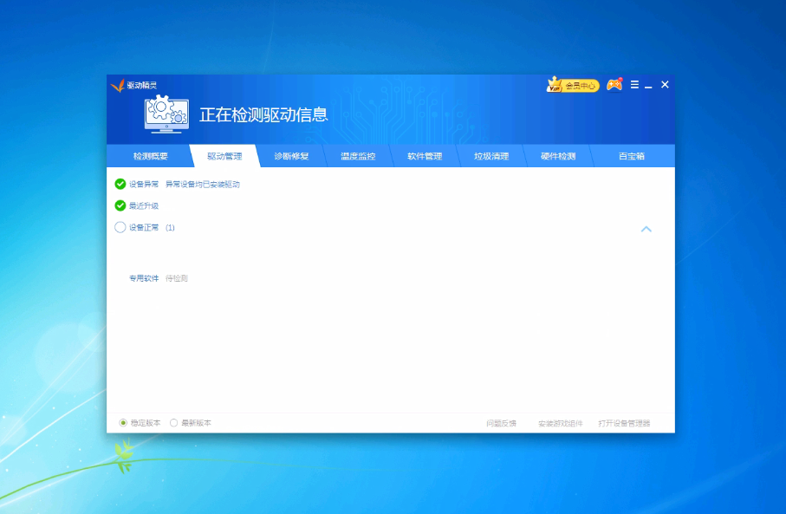Click the 正在检测驱动信息 heading
This screenshot has width=786, height=514.
click(x=263, y=114)
